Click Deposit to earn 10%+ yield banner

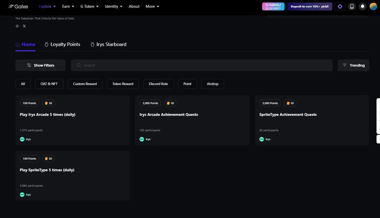pyautogui.click(x=310, y=6)
